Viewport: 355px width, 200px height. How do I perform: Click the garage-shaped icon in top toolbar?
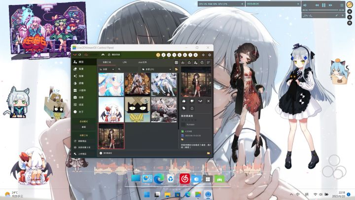pyautogui.click(x=103, y=55)
